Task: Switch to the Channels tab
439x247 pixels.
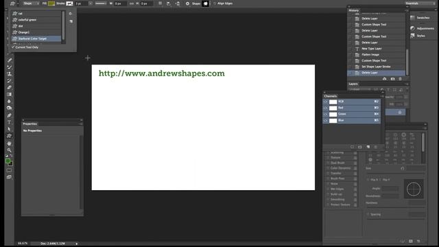Action: tap(331, 96)
